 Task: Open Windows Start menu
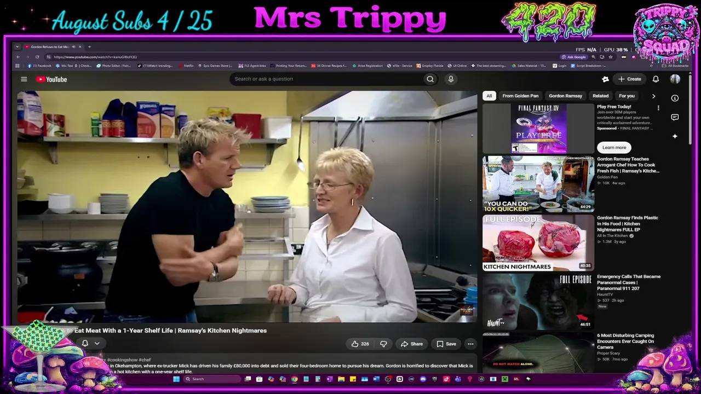[x=176, y=379]
